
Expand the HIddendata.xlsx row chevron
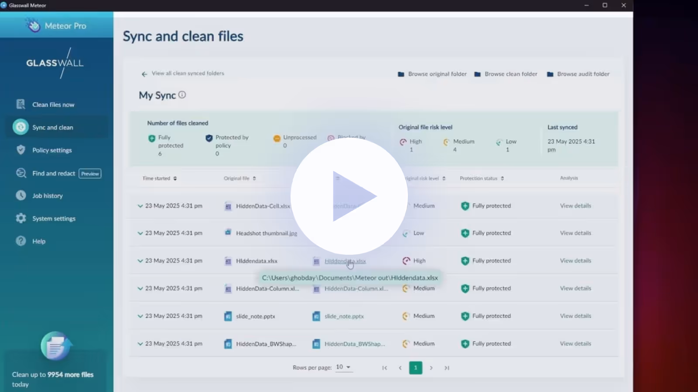[x=140, y=261]
